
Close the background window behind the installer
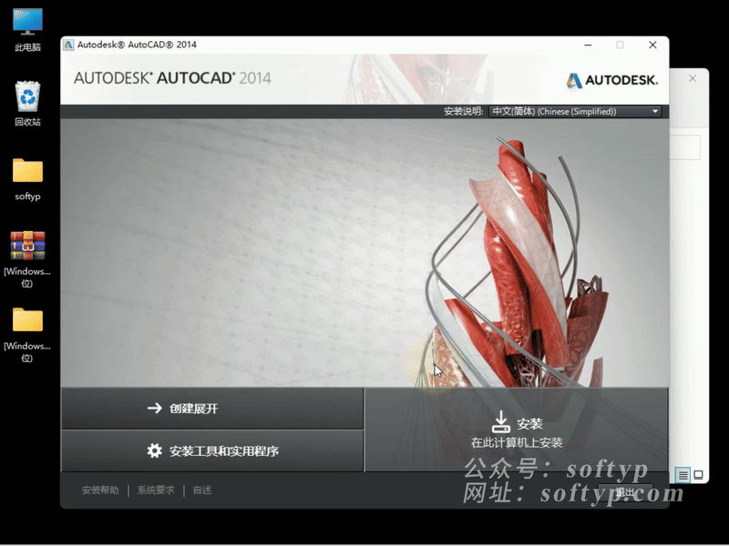pos(693,78)
